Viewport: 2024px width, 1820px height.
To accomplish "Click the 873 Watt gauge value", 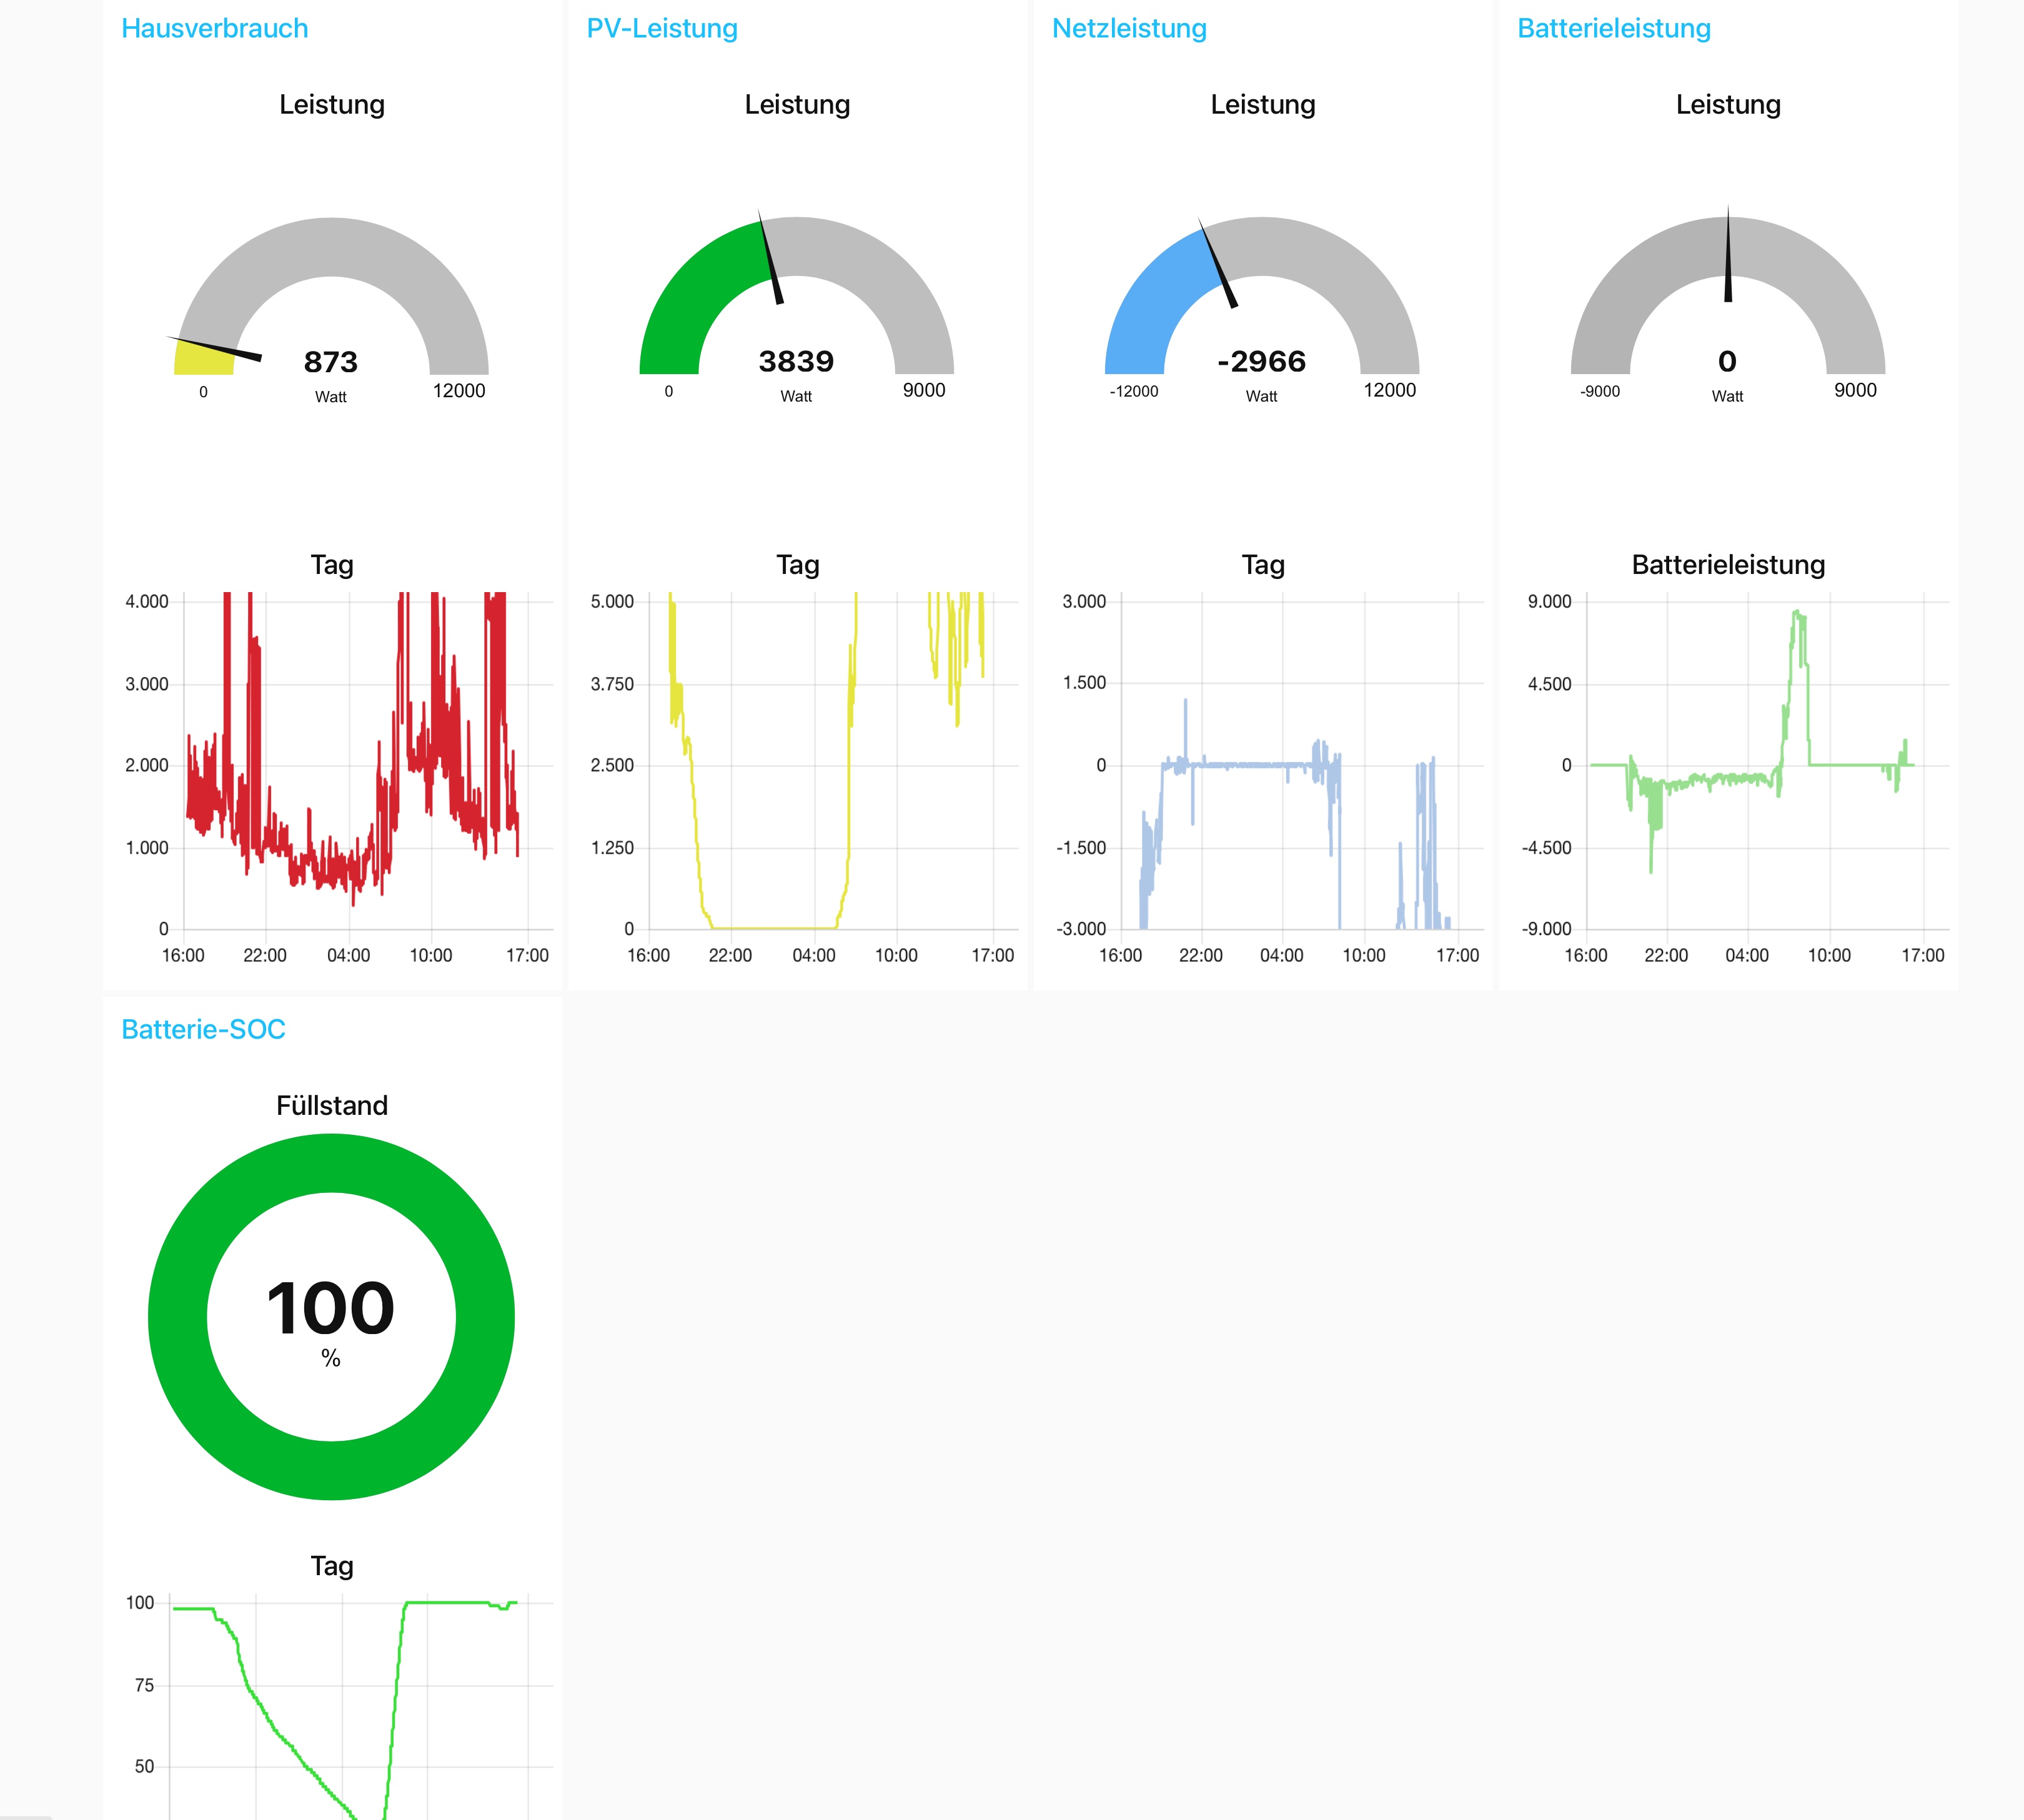I will click(x=330, y=362).
